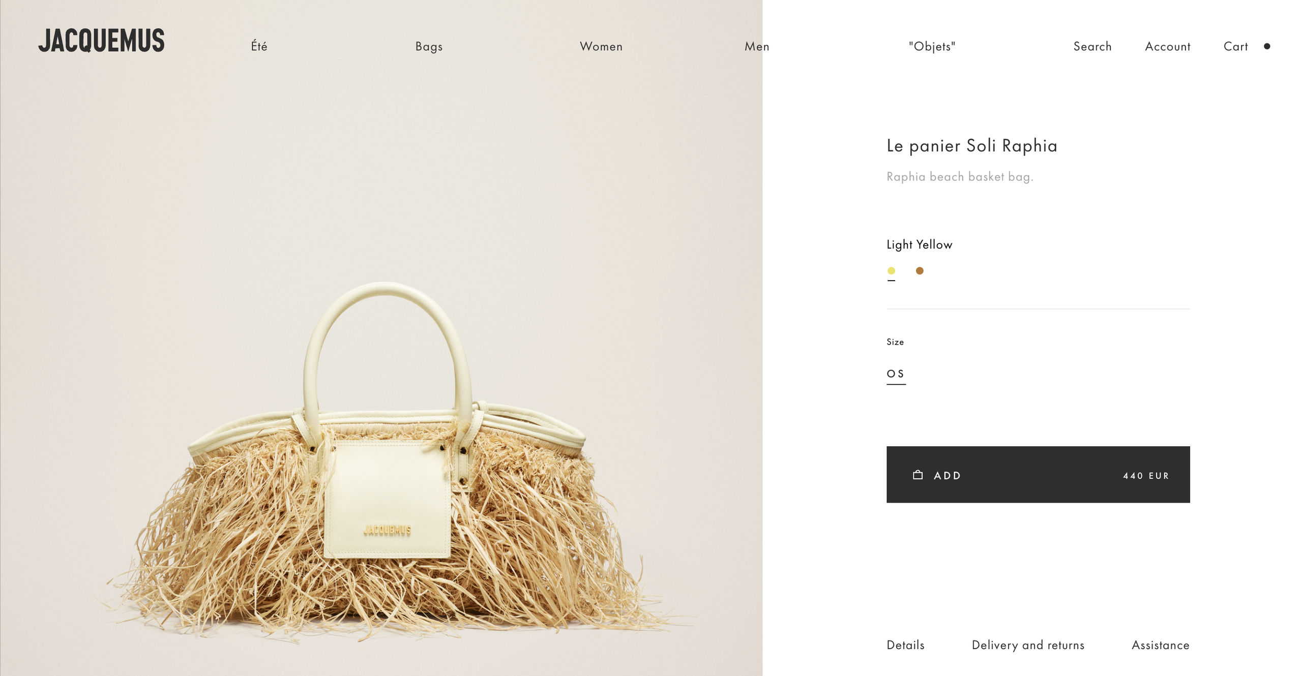Expand the Assistance section
Screen dimensions: 1302x676
tap(1161, 645)
